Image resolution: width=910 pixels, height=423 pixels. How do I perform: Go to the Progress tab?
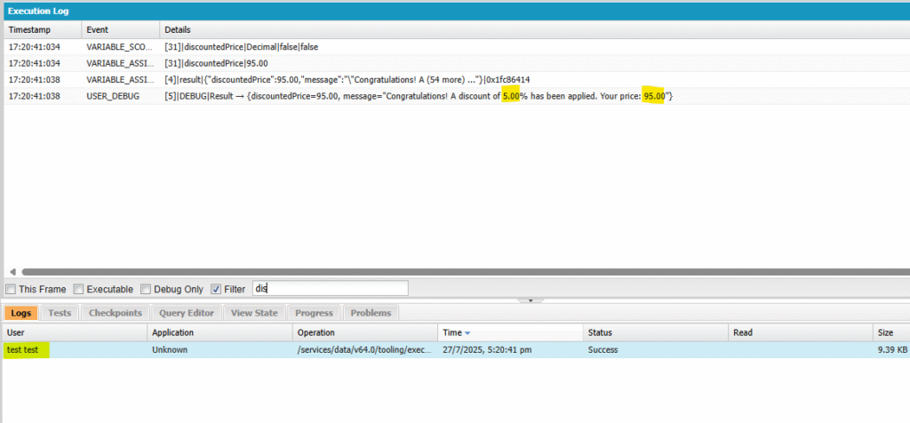point(314,313)
